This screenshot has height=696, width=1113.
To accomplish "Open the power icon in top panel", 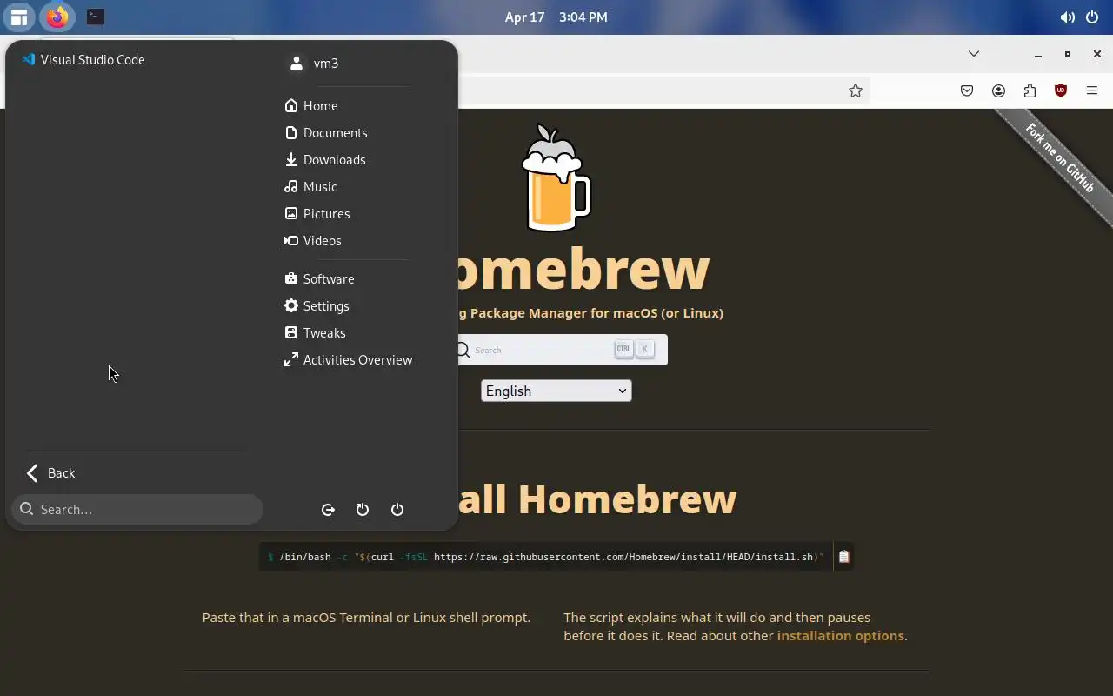I will coord(1093,17).
